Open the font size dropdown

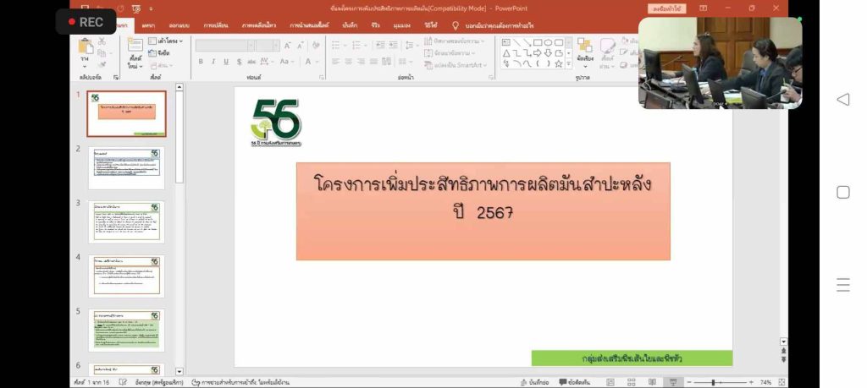(x=276, y=46)
